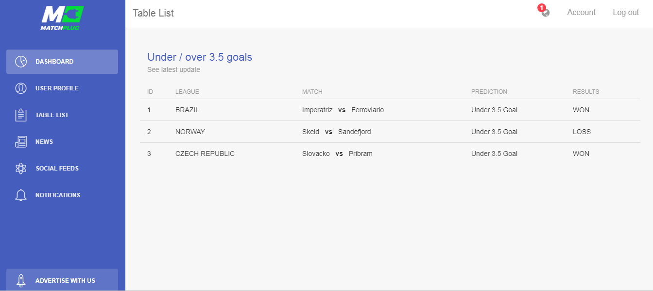
Task: Go to the DASHBOARD menu item
Action: tap(62, 62)
